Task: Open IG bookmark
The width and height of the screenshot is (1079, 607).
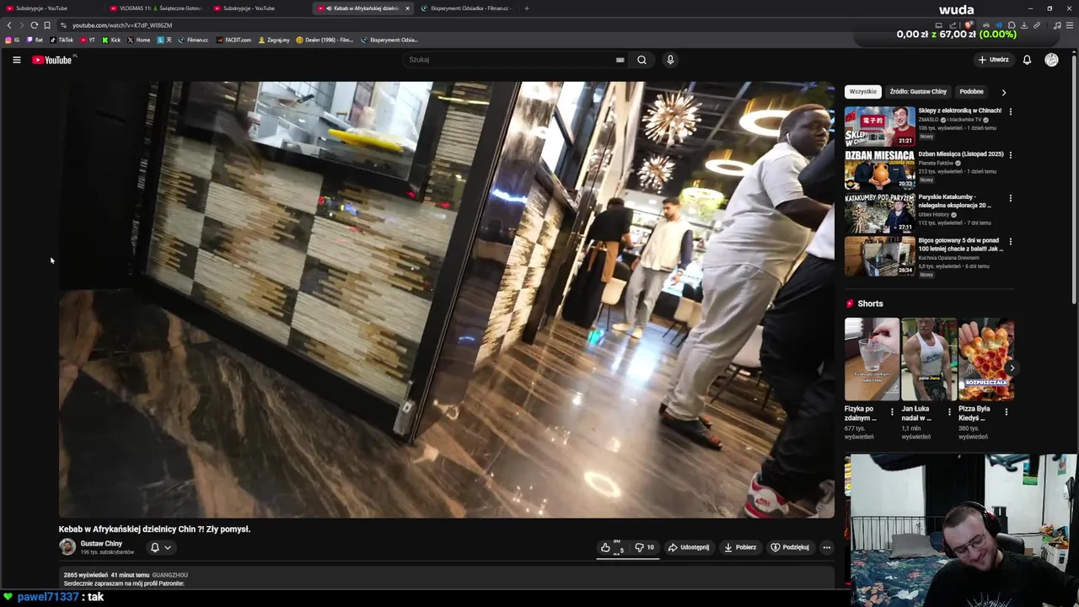Action: pos(12,40)
